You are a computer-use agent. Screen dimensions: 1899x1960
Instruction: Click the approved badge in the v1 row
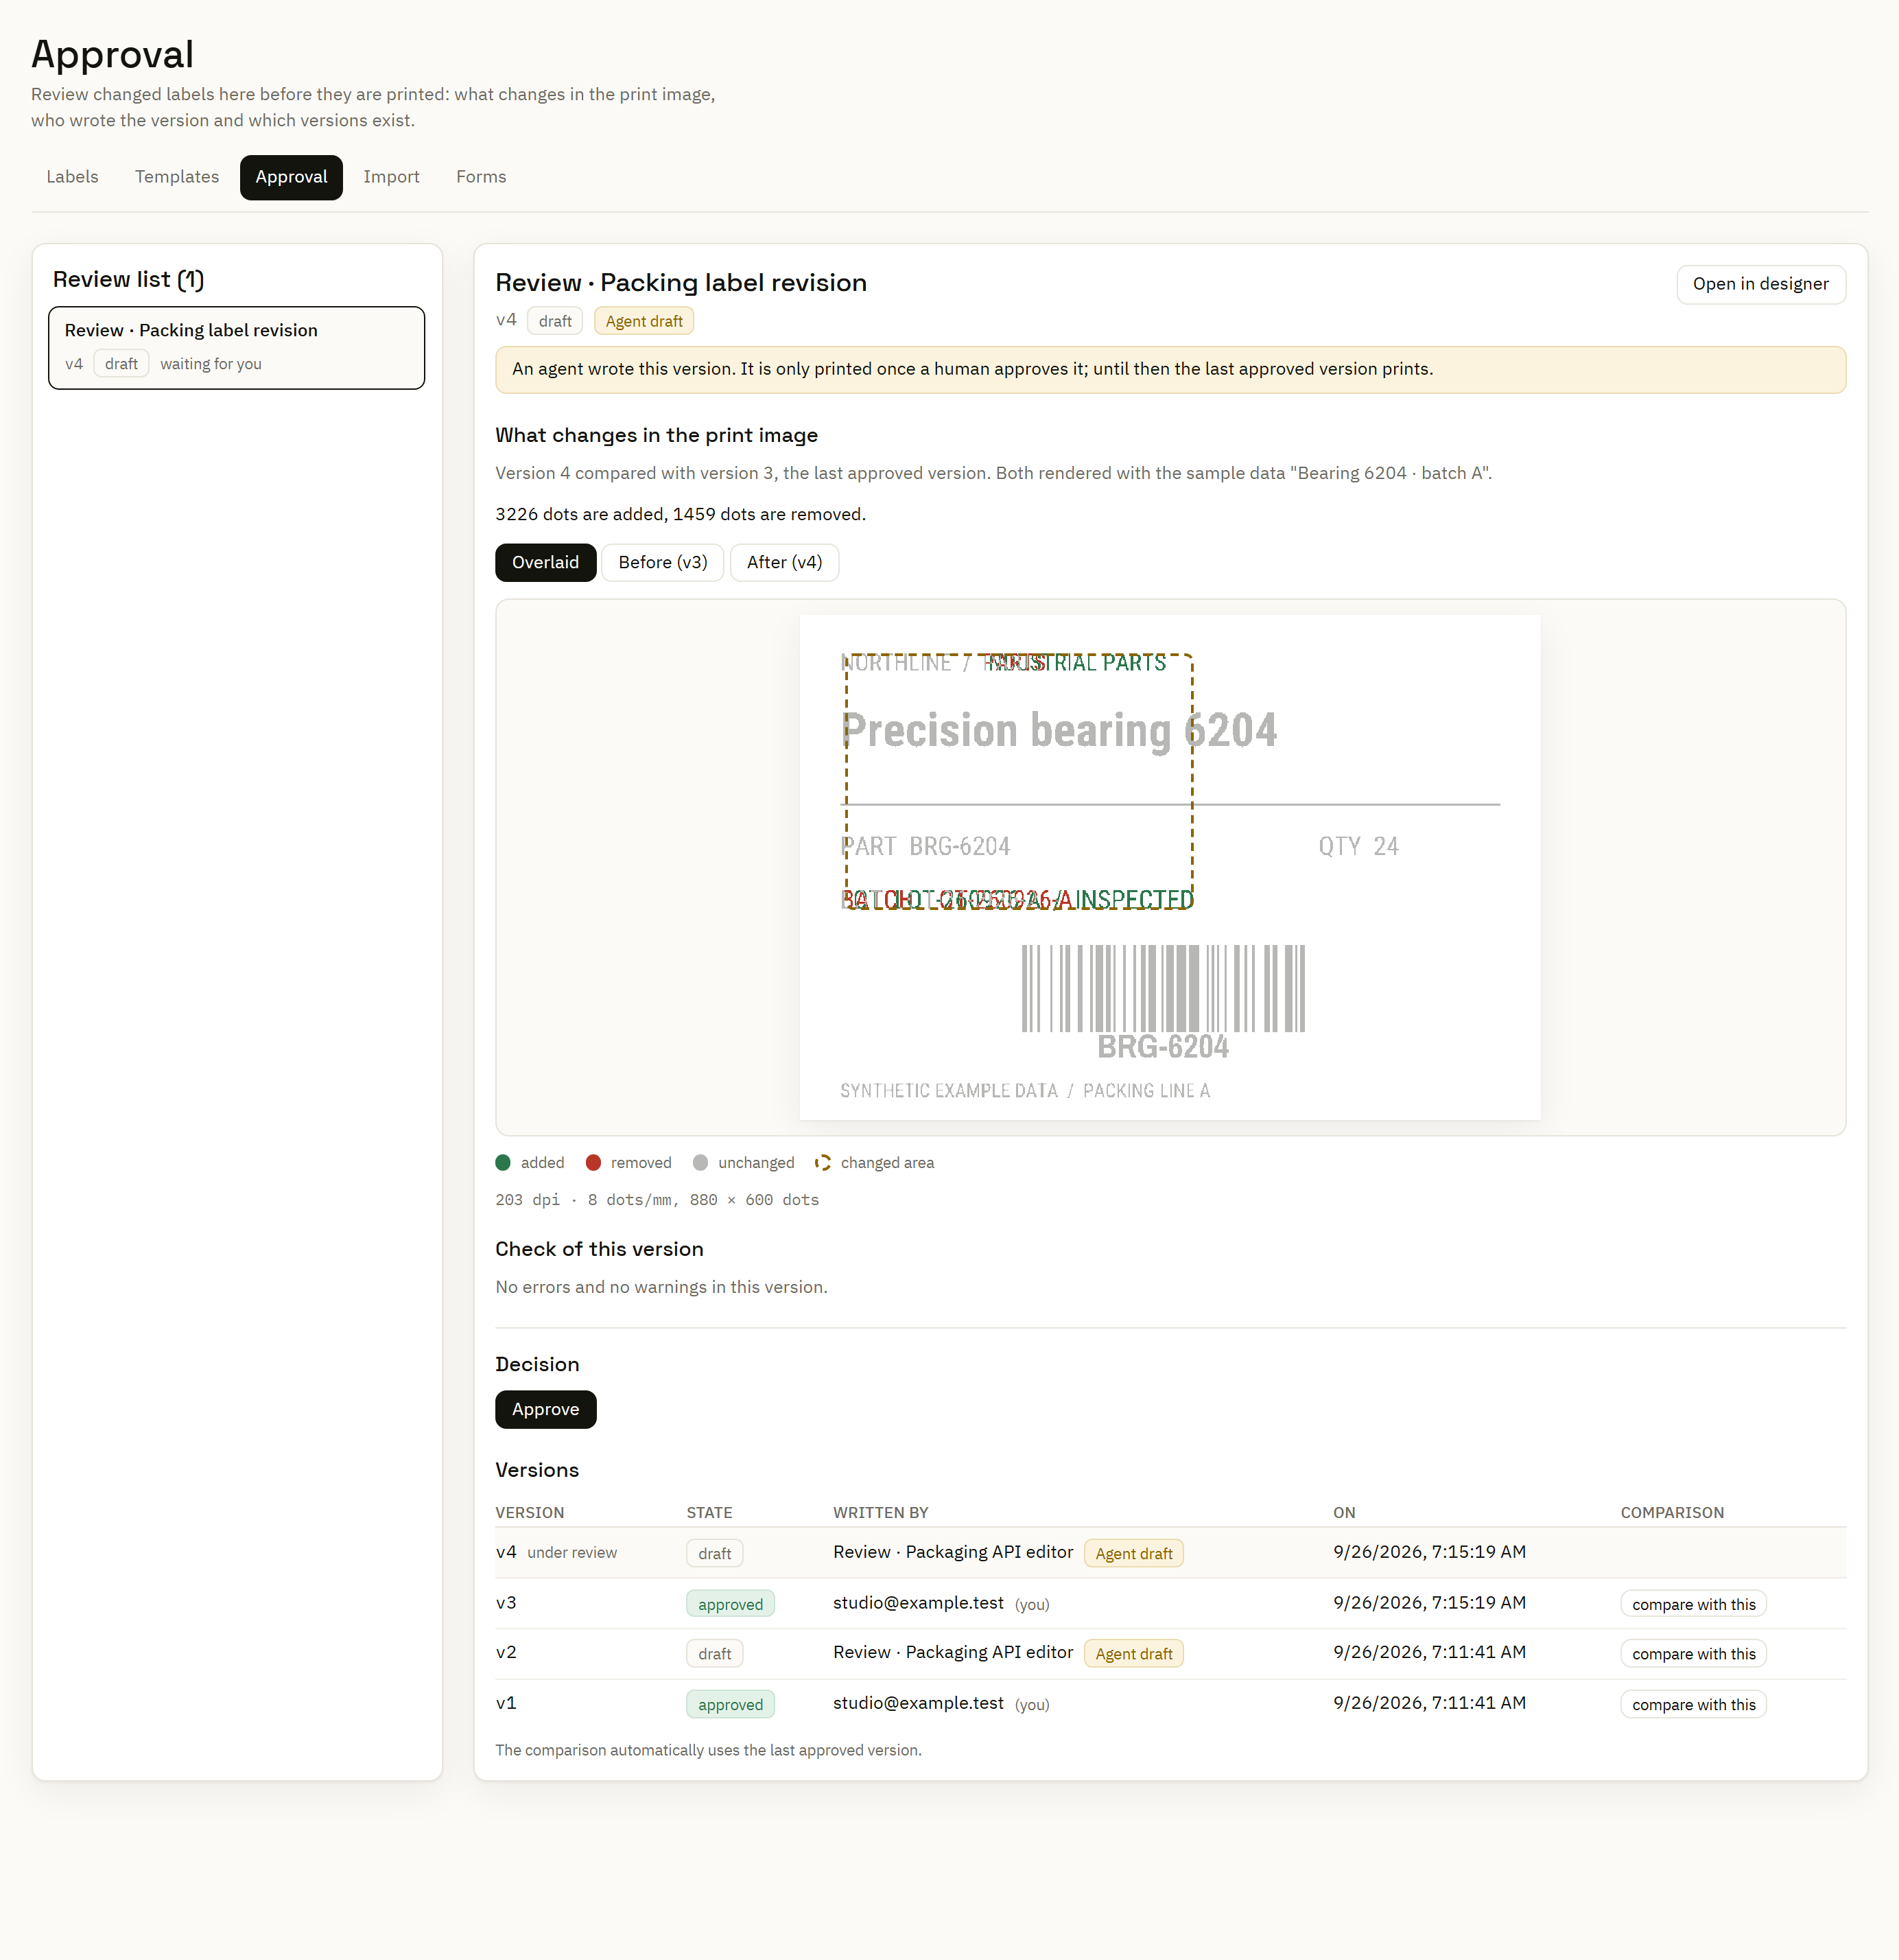pos(731,1704)
